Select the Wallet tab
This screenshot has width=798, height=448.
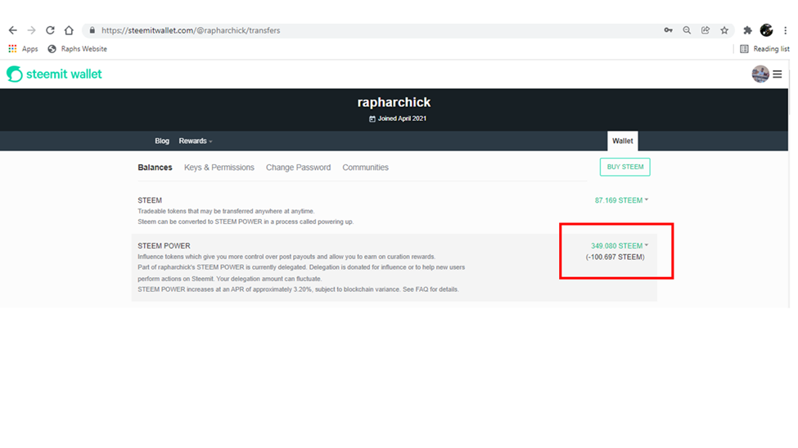[622, 141]
